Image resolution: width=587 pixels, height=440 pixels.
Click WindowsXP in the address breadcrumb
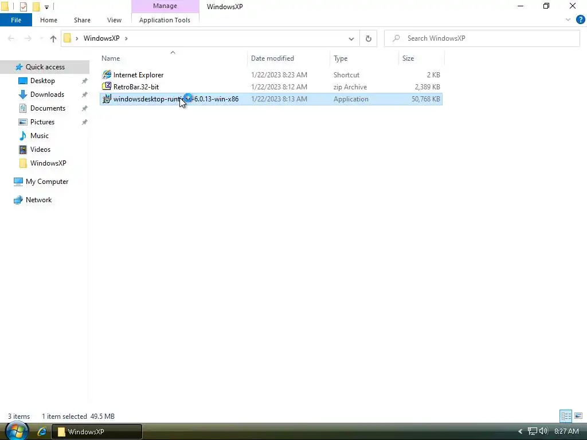coord(101,38)
